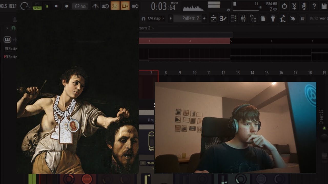
Task: Open the piano roll icon
Action: pyautogui.click(x=223, y=18)
